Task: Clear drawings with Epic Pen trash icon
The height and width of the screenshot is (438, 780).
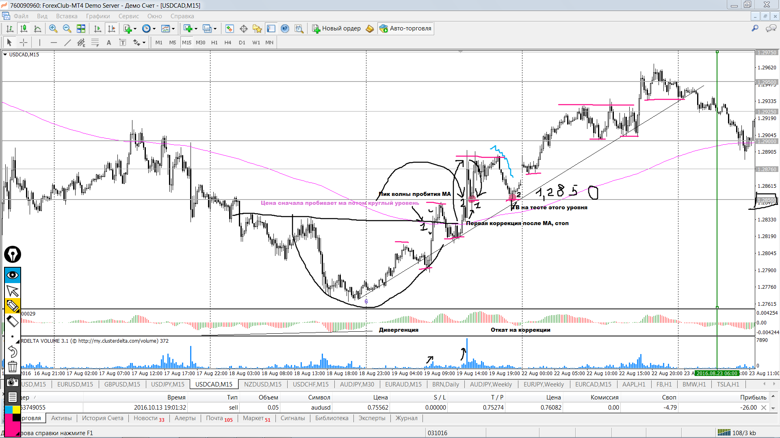Action: [13, 367]
